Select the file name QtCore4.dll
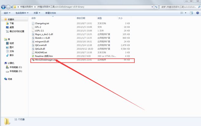Image resolution: width=201 pixels, height=126 pixels. [x=41, y=45]
